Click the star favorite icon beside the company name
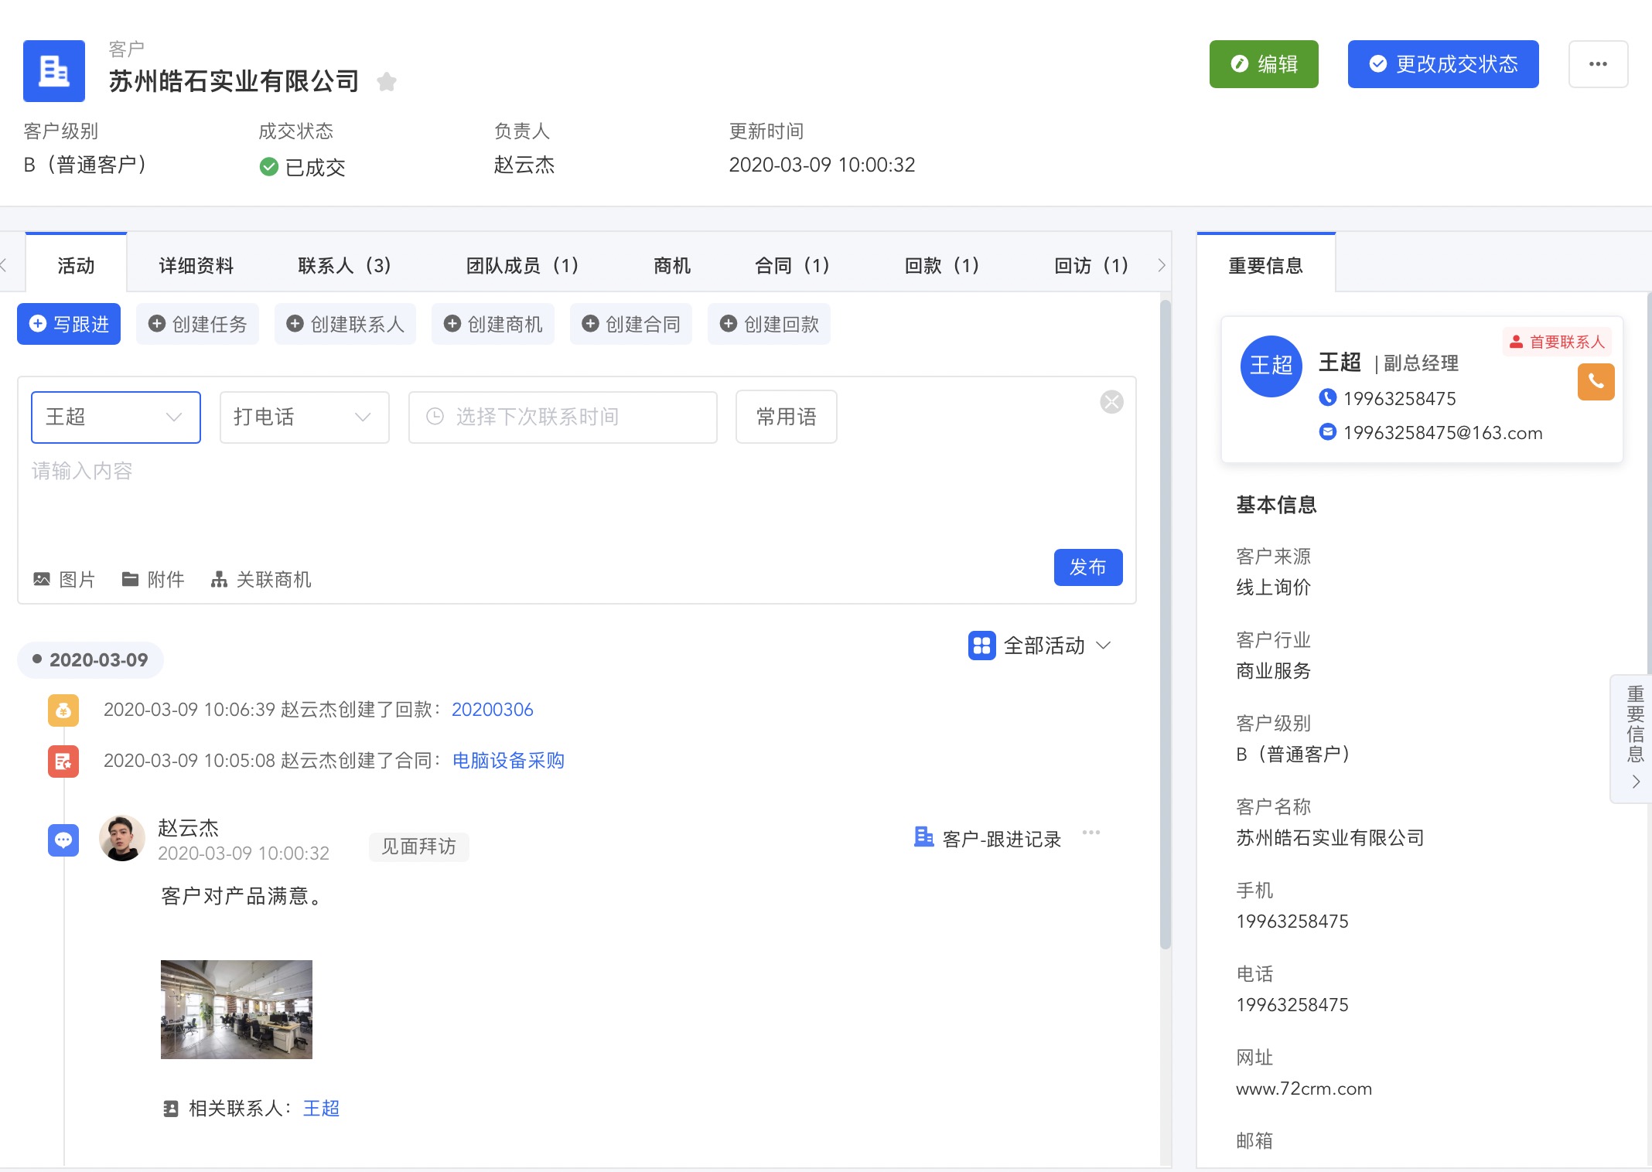 point(387,81)
